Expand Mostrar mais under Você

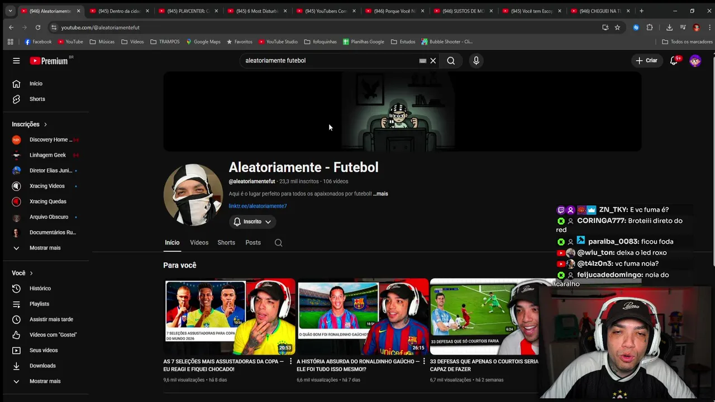[x=46, y=381]
